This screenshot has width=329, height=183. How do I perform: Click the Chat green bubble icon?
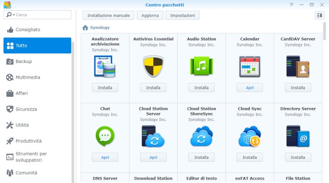(105, 136)
